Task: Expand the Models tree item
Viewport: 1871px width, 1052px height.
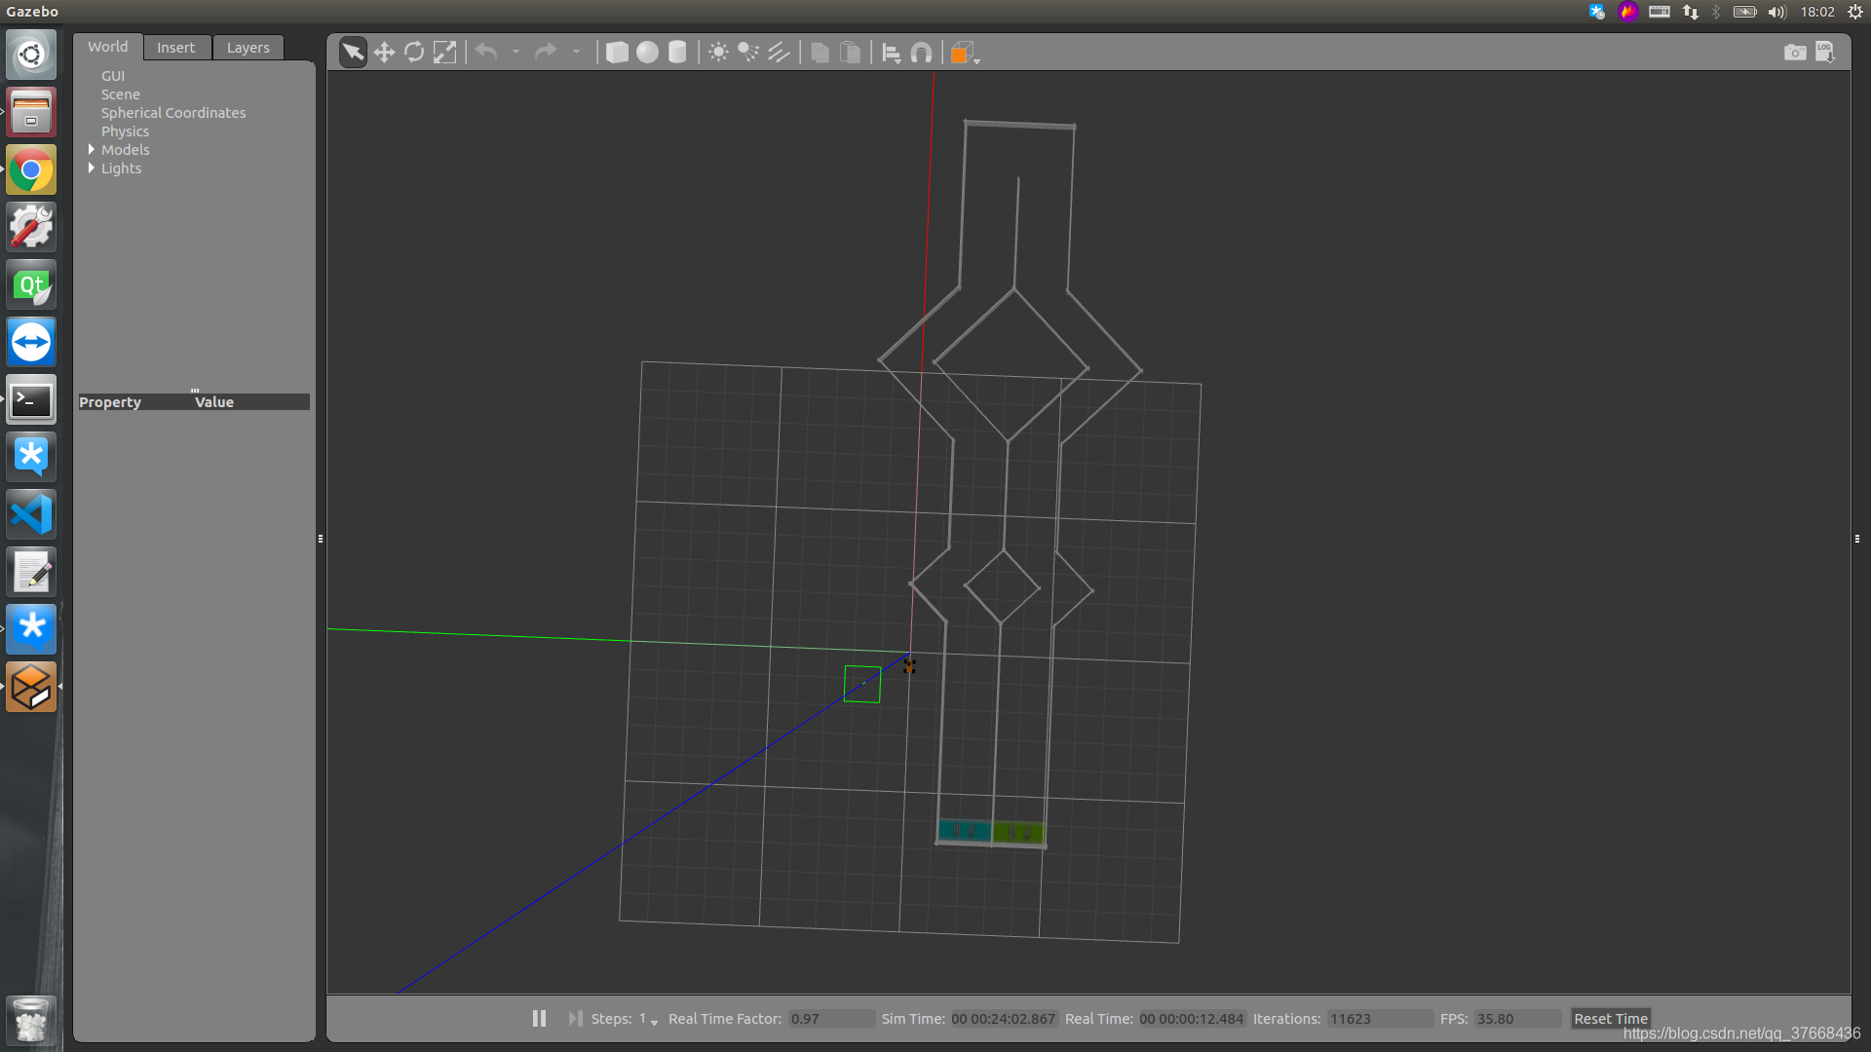Action: click(92, 150)
